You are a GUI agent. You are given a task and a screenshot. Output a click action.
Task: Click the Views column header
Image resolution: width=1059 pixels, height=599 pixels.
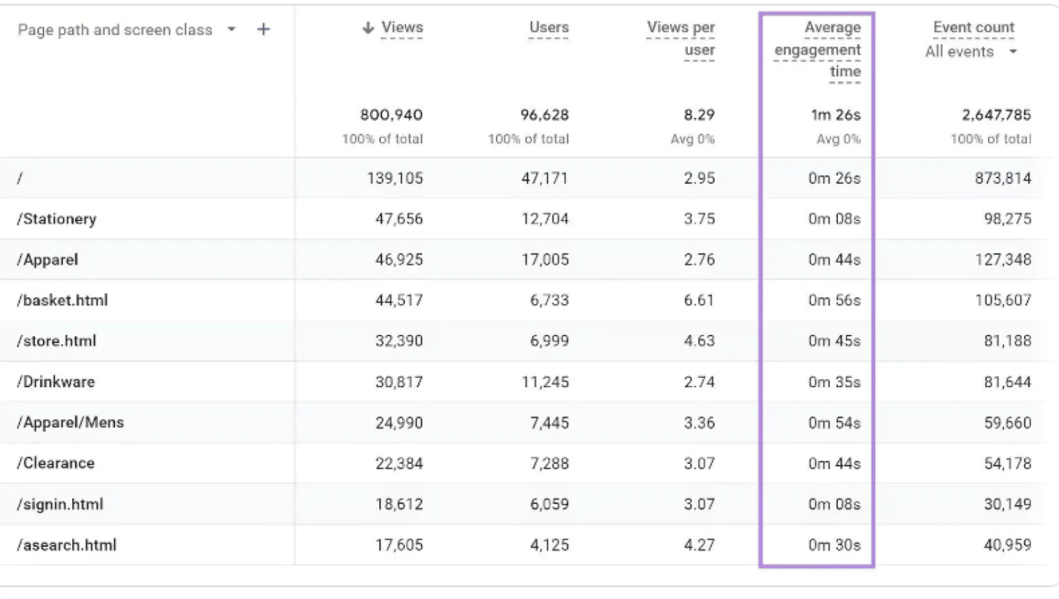(x=401, y=28)
